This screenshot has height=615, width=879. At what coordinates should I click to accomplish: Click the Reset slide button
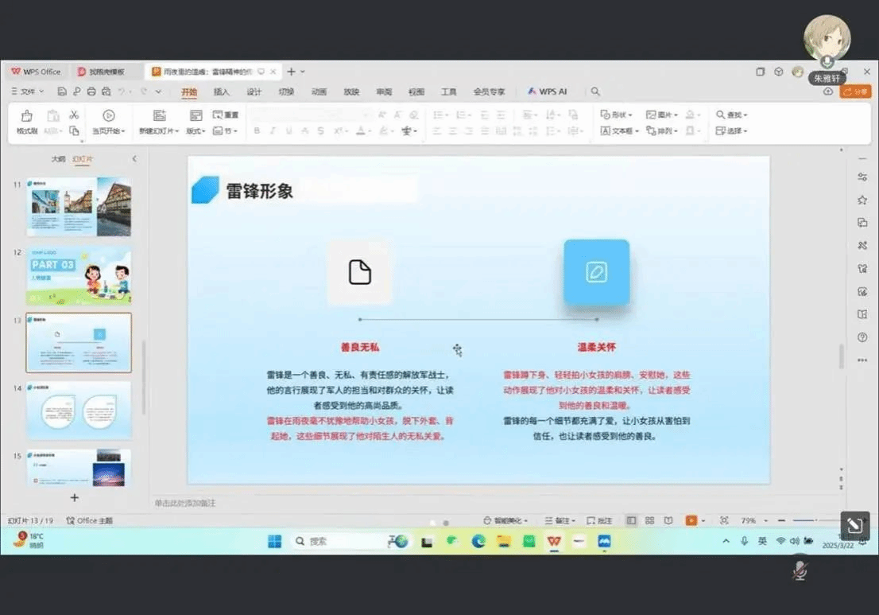point(226,115)
